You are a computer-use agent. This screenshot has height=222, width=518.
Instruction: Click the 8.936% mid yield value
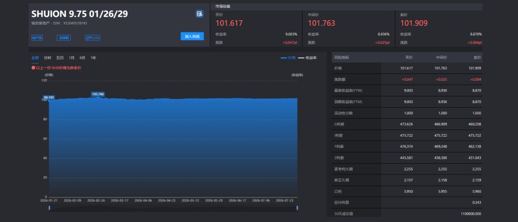tap(384, 34)
